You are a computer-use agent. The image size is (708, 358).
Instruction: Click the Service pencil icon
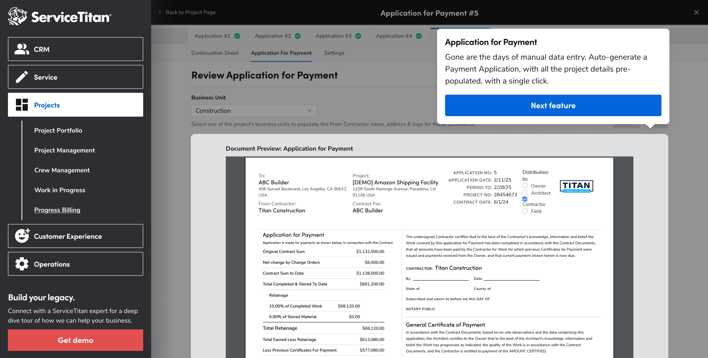click(x=22, y=77)
